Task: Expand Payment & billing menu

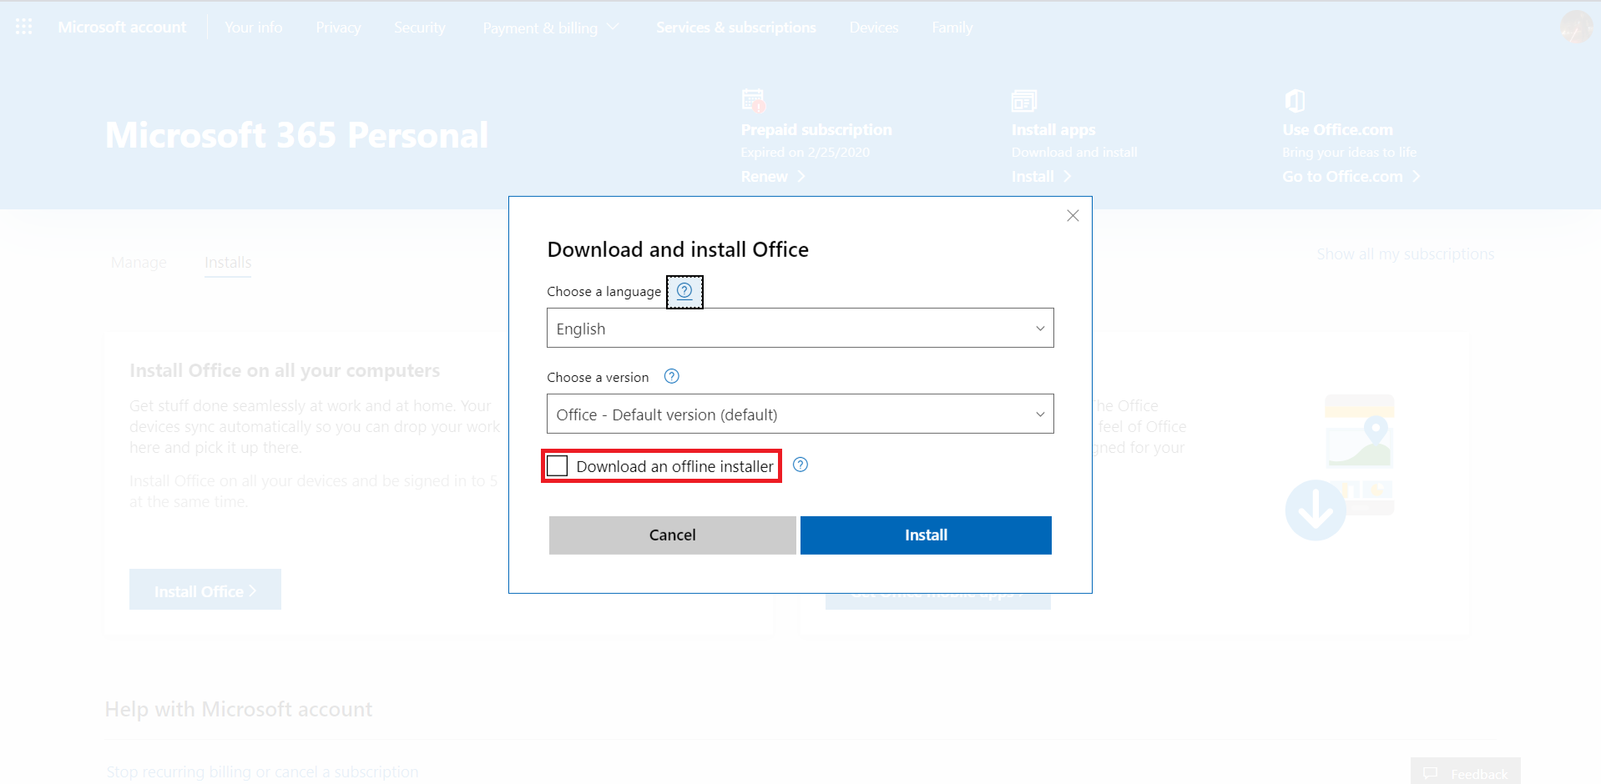Action: [x=550, y=28]
